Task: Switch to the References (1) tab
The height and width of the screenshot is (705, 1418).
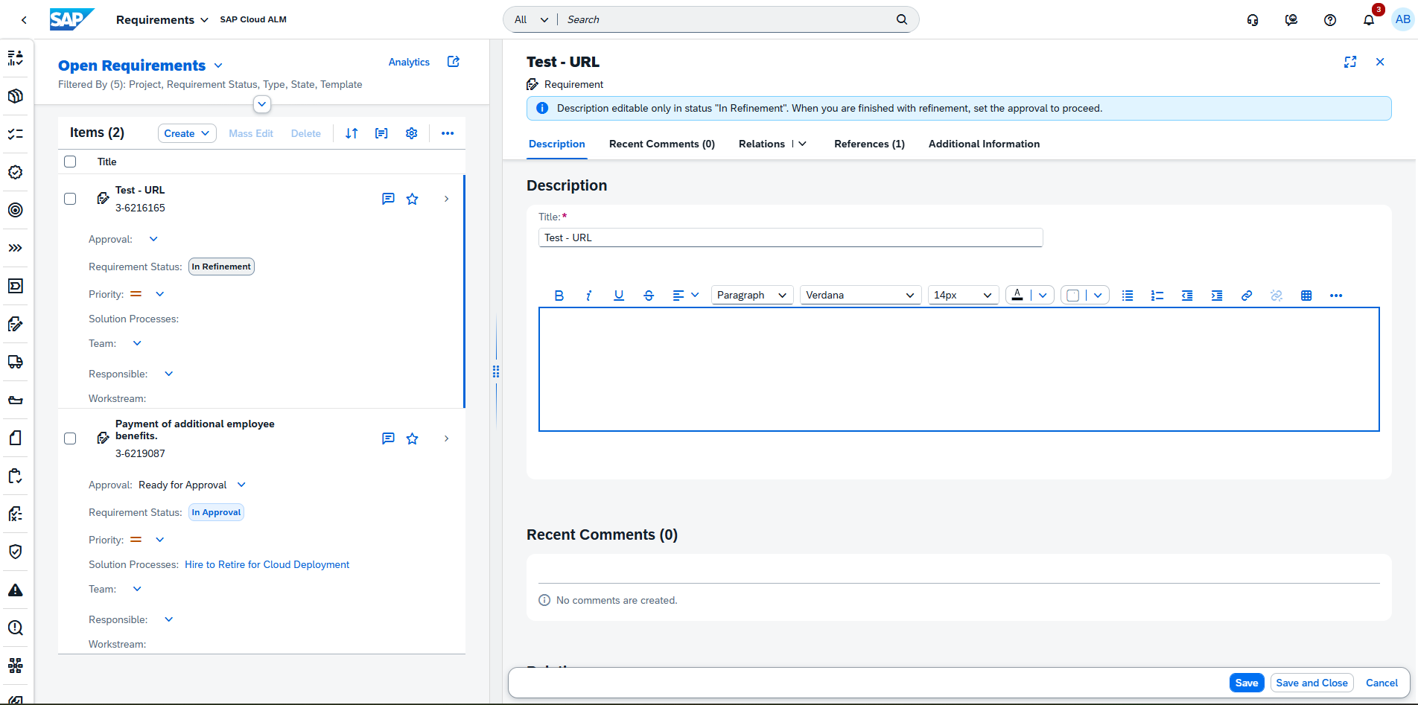Action: point(869,144)
